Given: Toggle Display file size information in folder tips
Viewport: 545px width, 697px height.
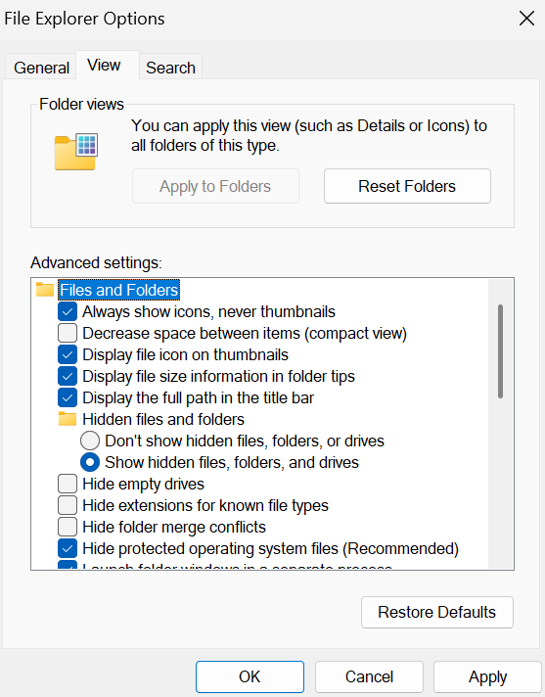Looking at the screenshot, I should (x=68, y=376).
